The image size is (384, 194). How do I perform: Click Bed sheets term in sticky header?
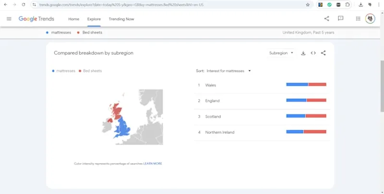90,33
